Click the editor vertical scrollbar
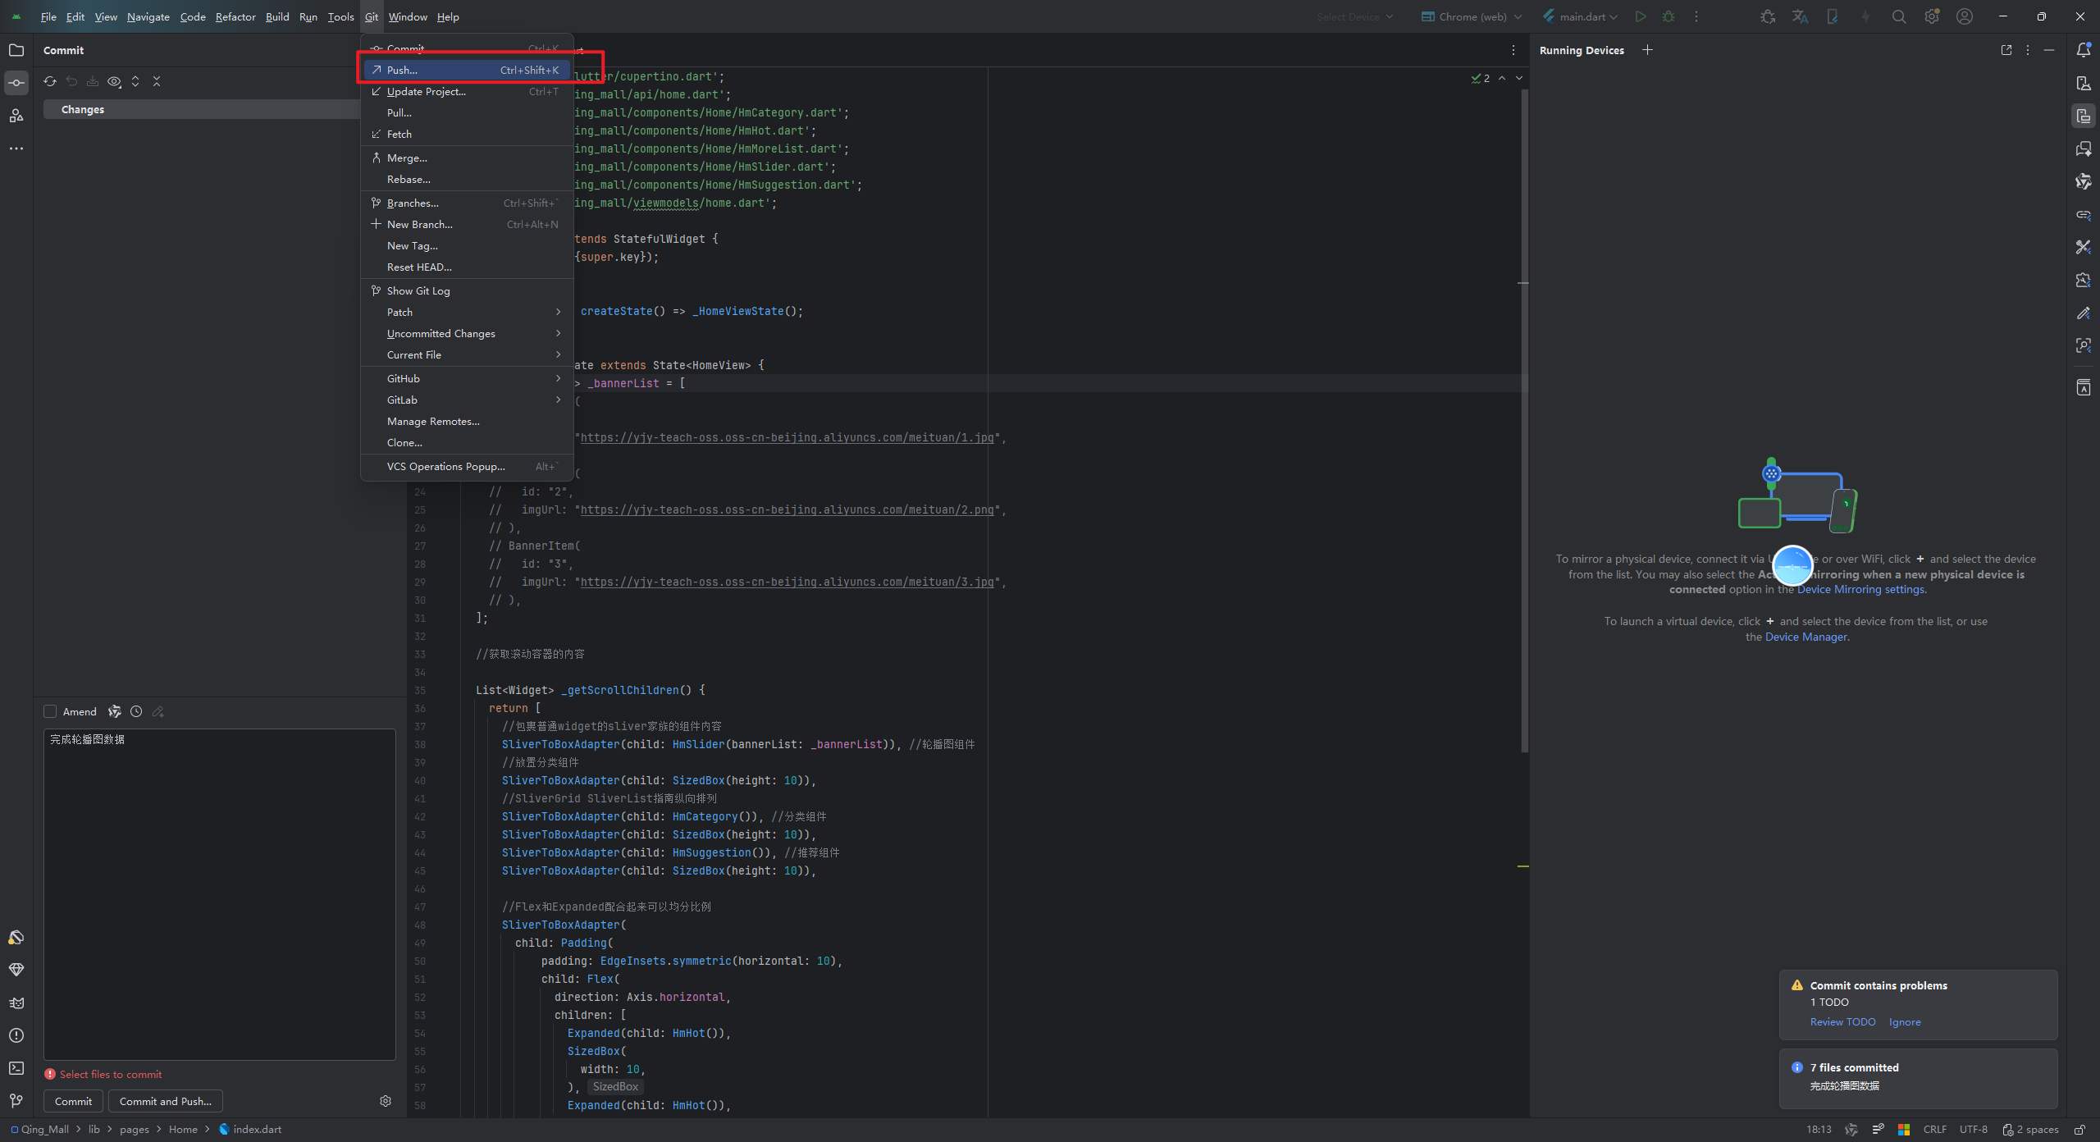The image size is (2100, 1142). [x=1524, y=410]
